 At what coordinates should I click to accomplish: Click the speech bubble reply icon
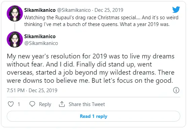[x=32, y=104]
